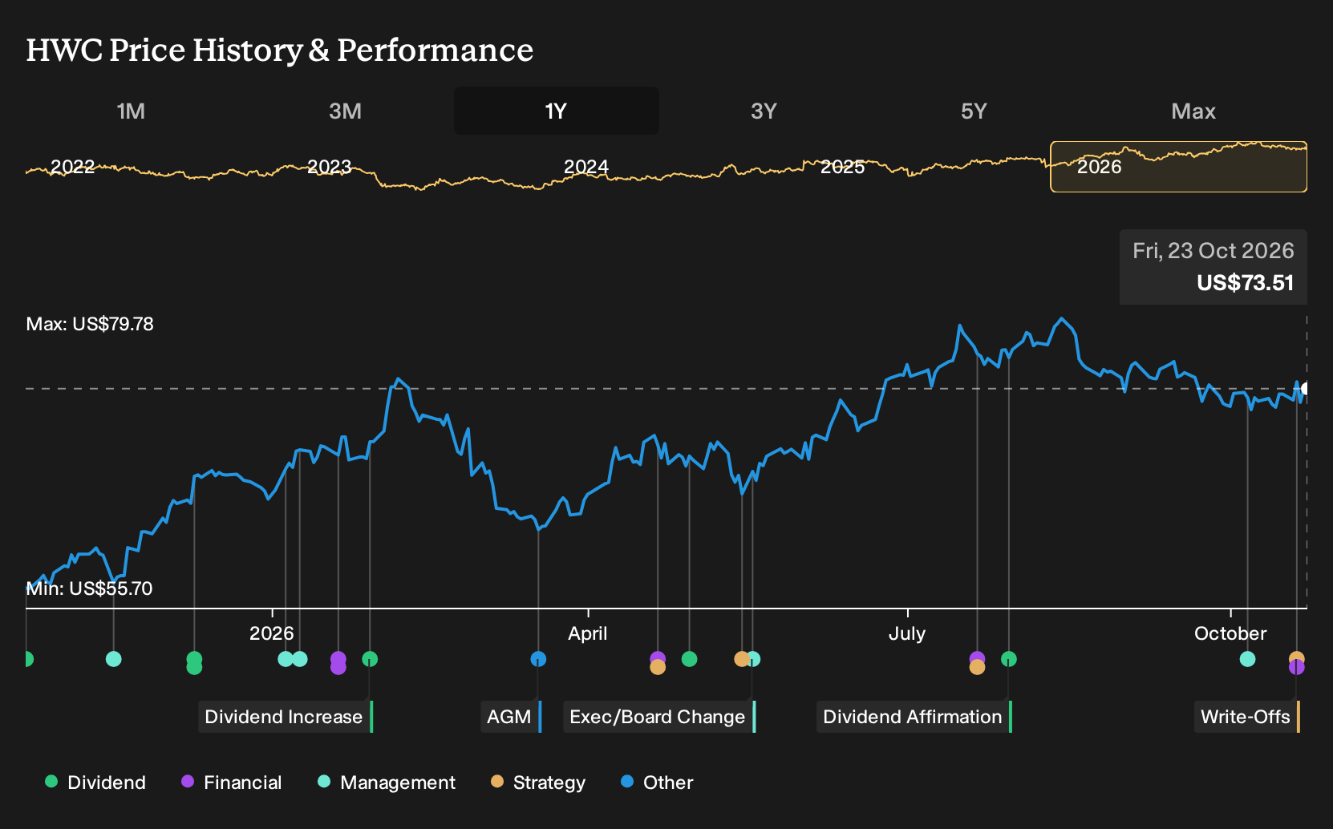Click the white current-price point on chart
Screen dimensions: 1333x829
coord(1306,389)
